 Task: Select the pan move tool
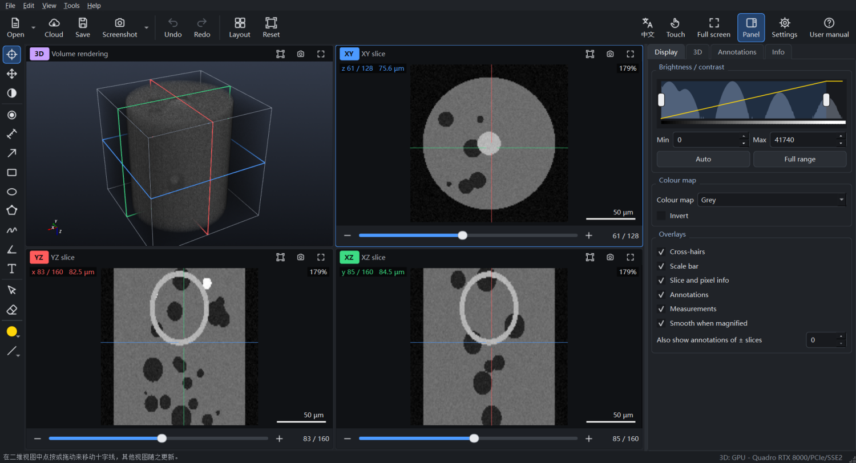12,74
